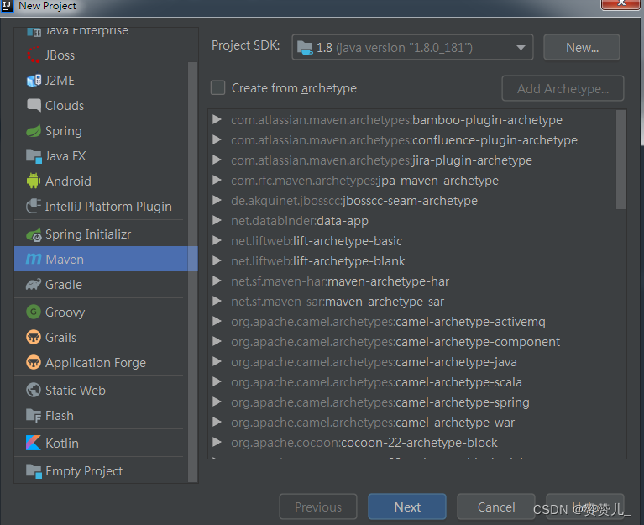Expand the maven-archetype-har node
The image size is (644, 525).
217,281
